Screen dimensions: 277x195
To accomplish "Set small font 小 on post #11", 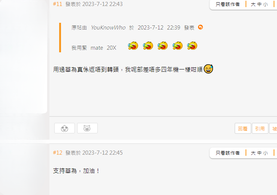I will click(265, 4).
